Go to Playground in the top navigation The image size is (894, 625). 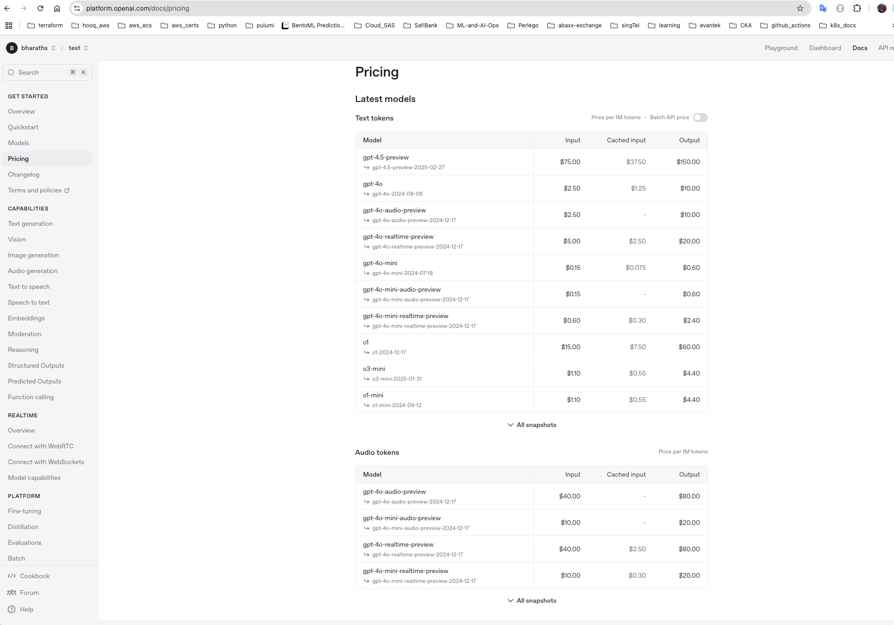[x=781, y=48]
